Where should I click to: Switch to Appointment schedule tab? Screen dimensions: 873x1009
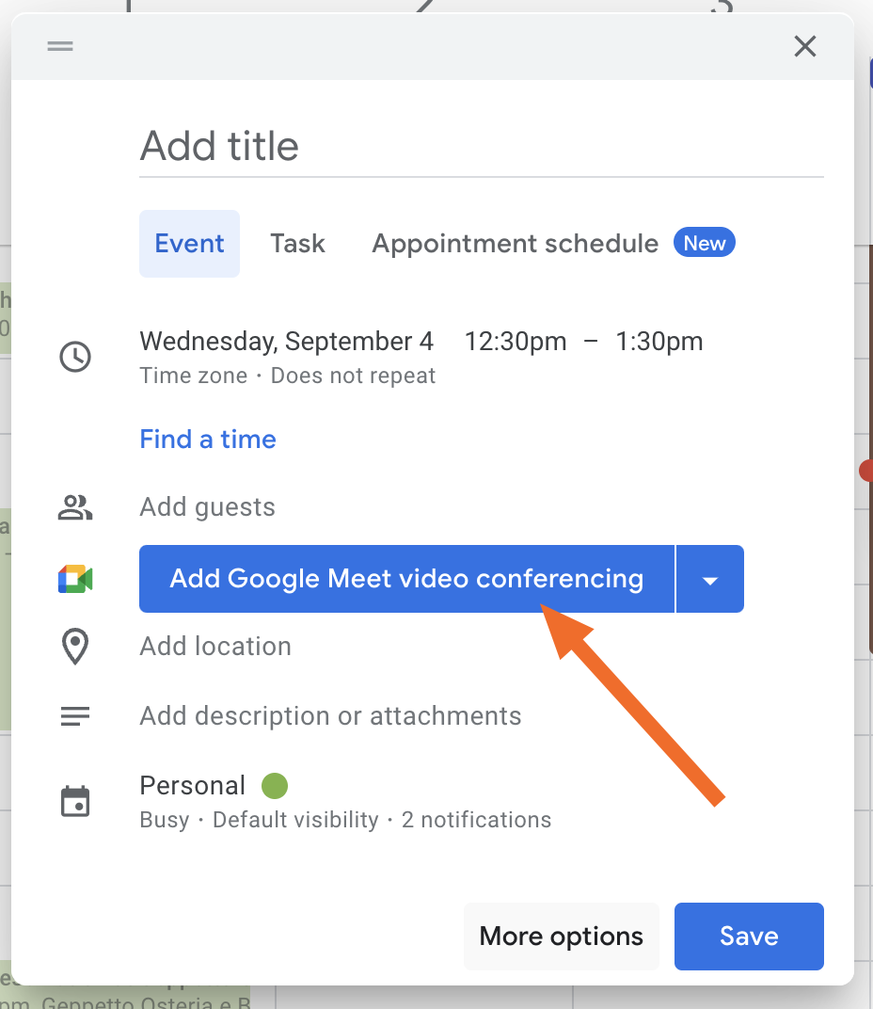pyautogui.click(x=515, y=243)
